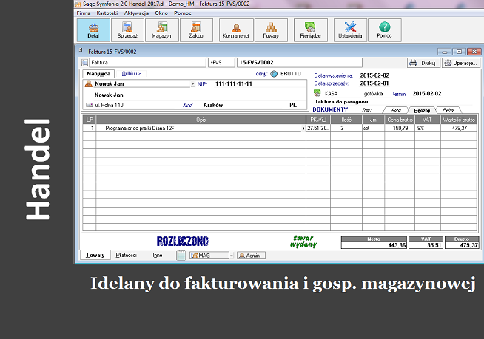The width and height of the screenshot is (484, 339).
Task: Switch to the Inne bottom tab
Action: (x=158, y=256)
